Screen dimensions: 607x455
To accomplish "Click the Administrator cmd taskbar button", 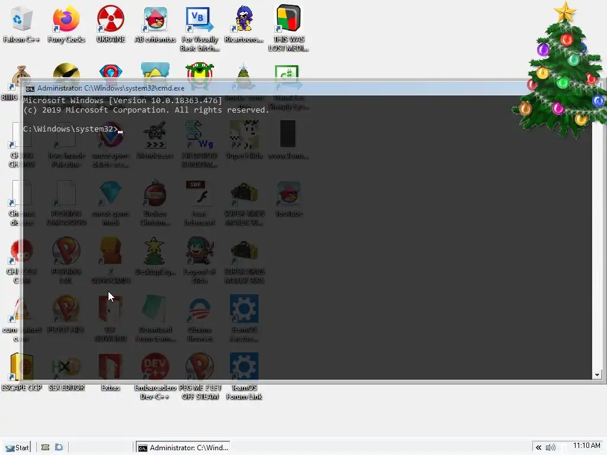I will (183, 447).
